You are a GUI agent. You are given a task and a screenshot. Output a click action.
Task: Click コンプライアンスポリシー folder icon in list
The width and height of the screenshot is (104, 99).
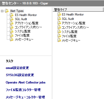click(x=59, y=27)
